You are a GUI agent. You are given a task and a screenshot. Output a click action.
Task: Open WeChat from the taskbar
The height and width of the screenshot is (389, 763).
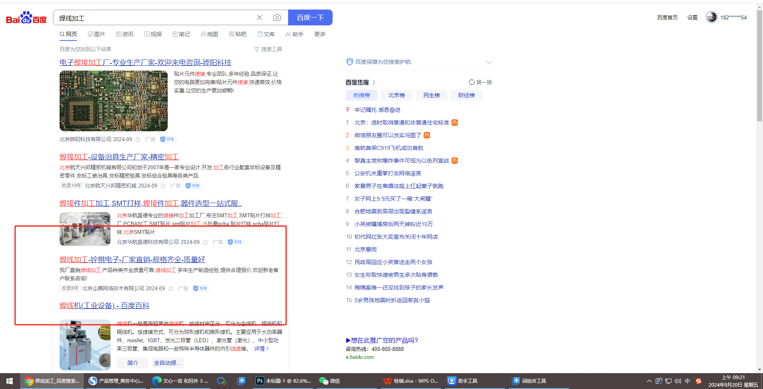pyautogui.click(x=329, y=381)
